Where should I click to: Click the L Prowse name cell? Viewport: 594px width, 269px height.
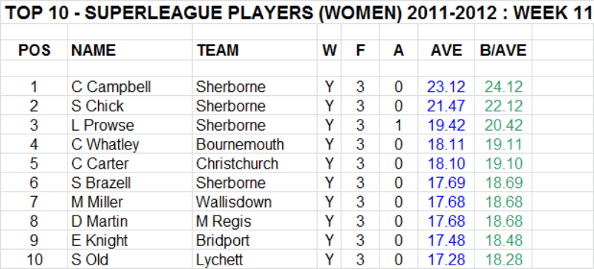(x=130, y=125)
